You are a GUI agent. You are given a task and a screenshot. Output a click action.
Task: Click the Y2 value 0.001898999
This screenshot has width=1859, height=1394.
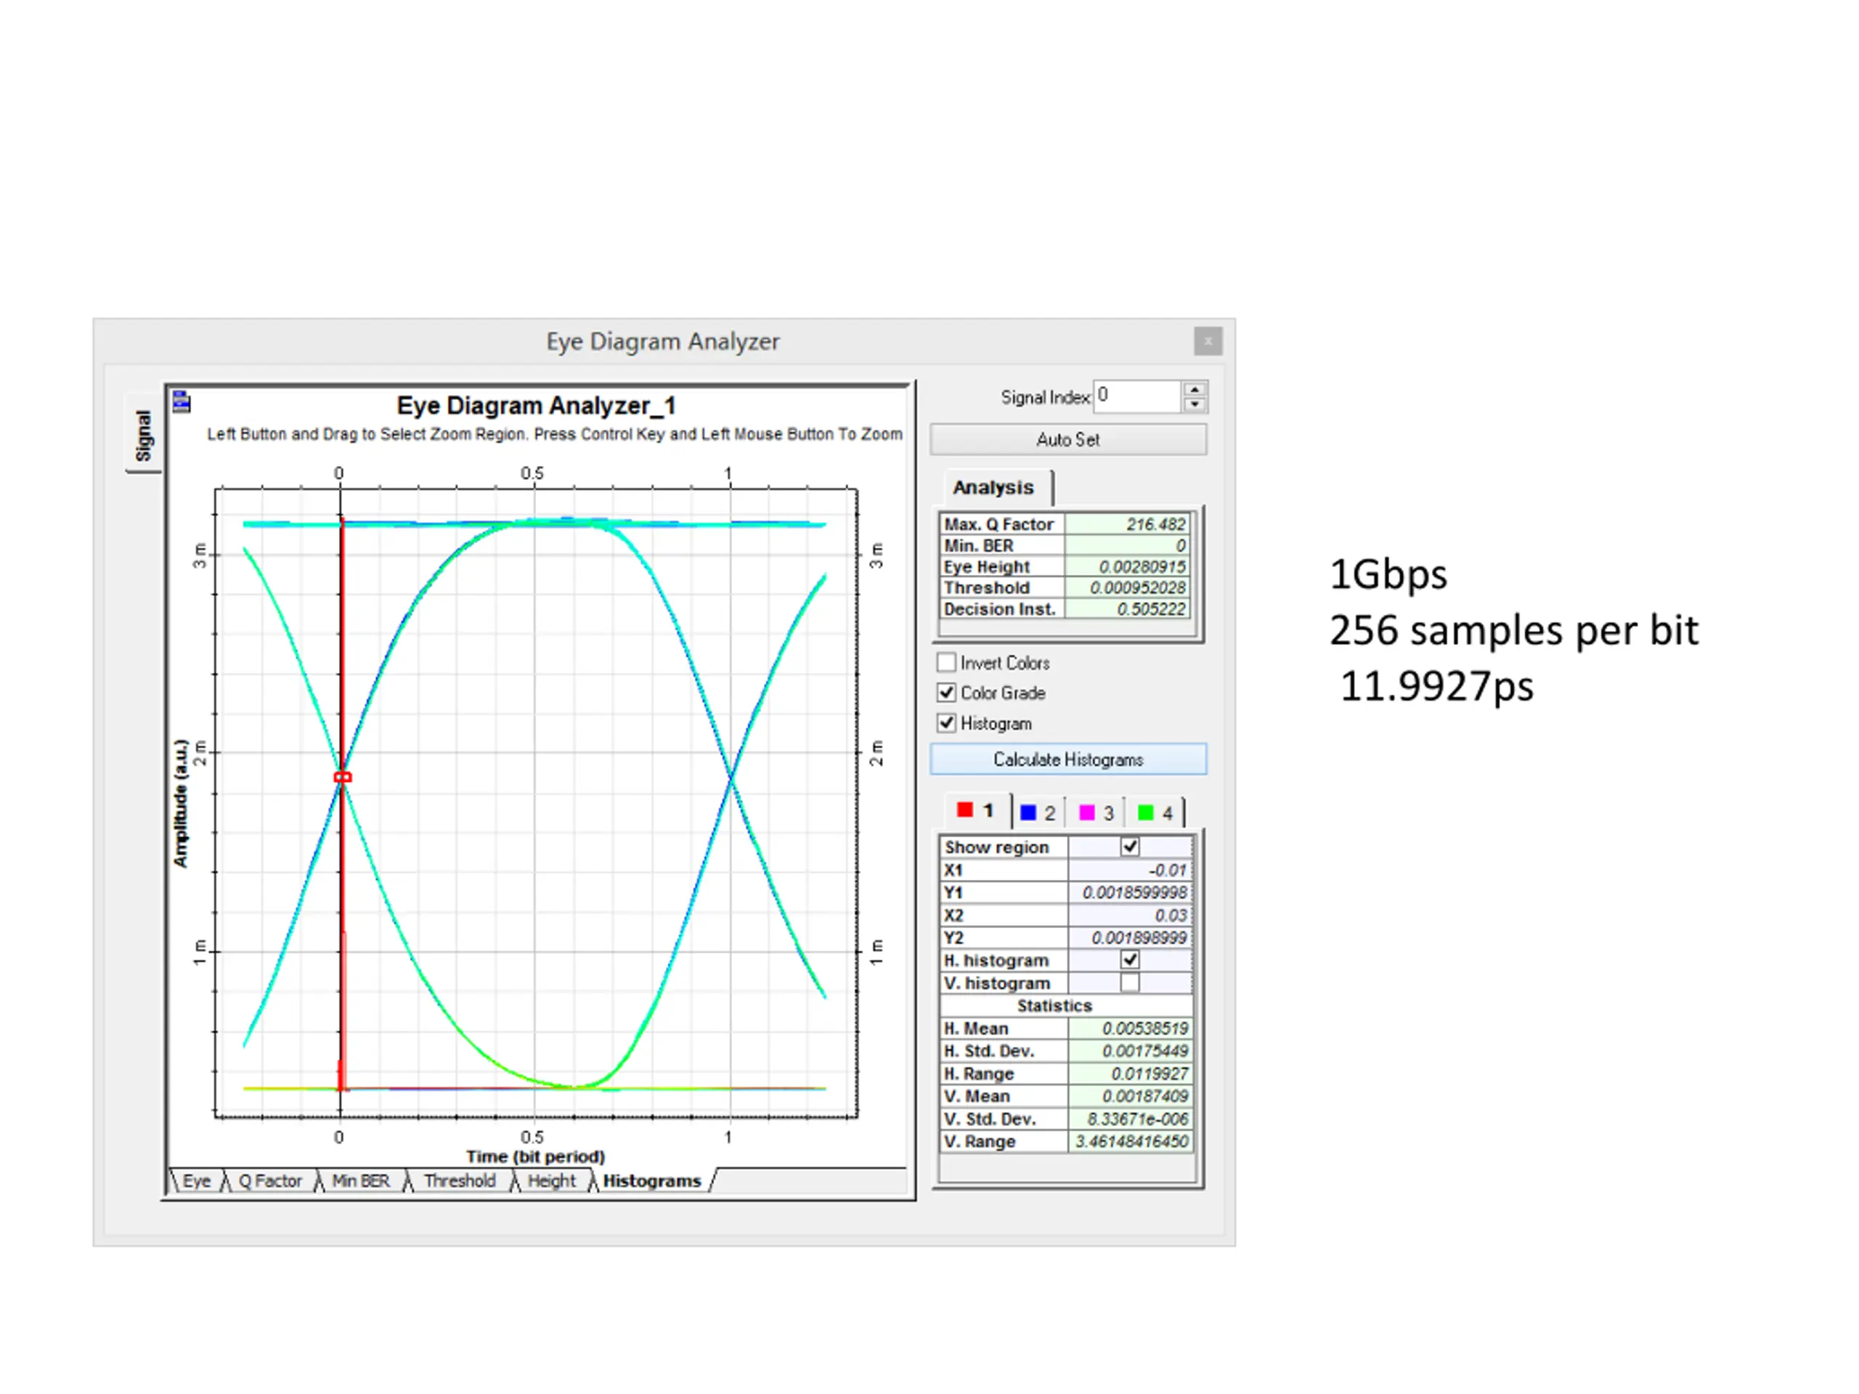click(1129, 938)
